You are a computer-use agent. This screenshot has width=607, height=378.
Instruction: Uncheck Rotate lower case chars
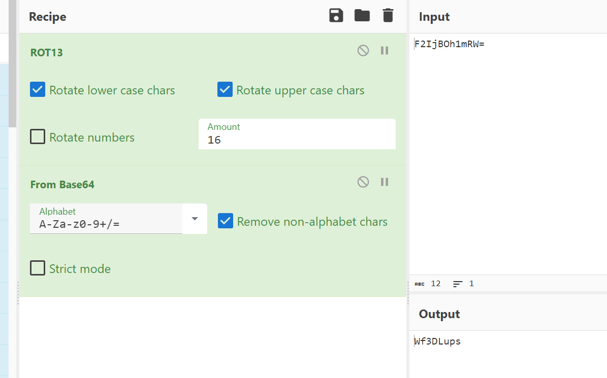pos(38,90)
